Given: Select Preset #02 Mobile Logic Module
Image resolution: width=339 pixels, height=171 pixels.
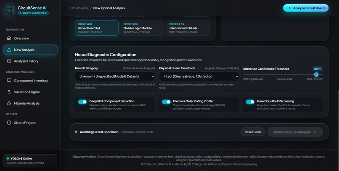Looking at the screenshot, I should coord(143,28).
